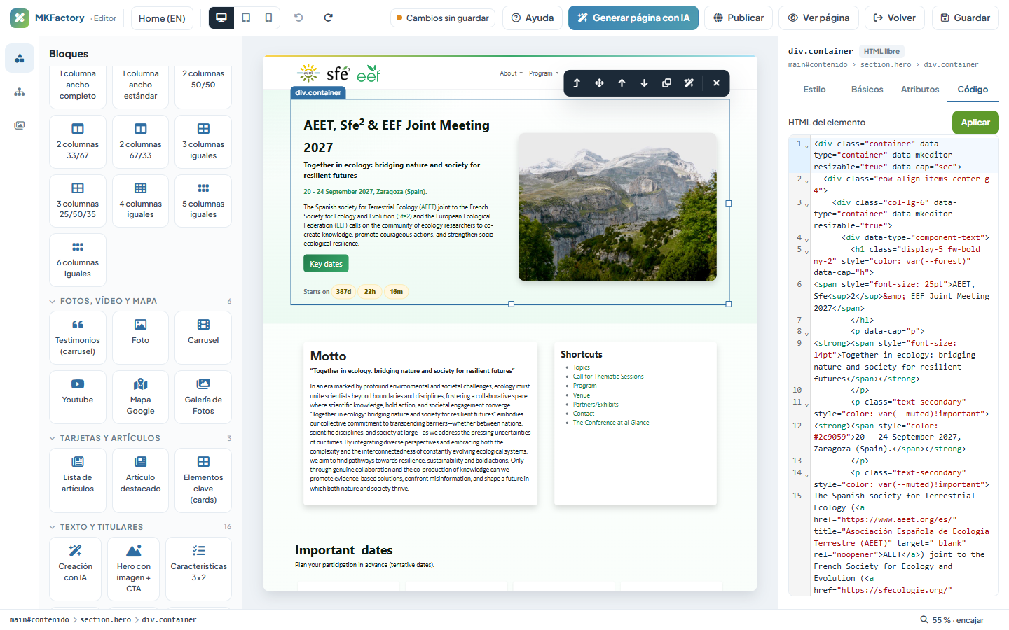The height and width of the screenshot is (630, 1009).
Task: Duplicate the selected div.container element
Action: [666, 83]
